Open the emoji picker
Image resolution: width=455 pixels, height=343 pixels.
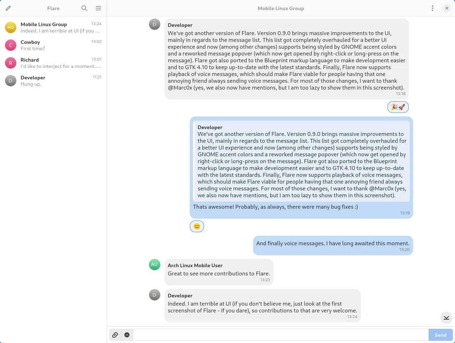[127, 335]
